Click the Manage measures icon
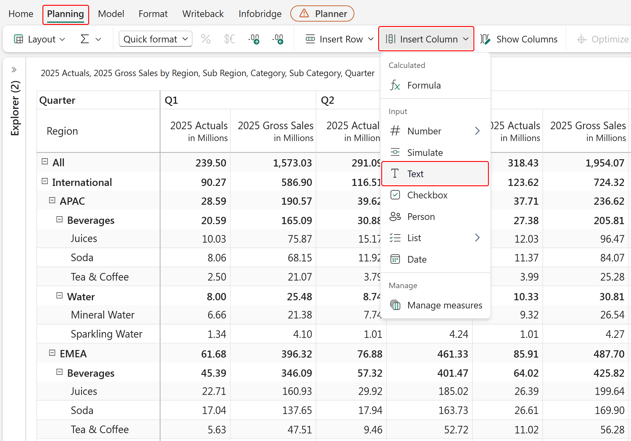 (x=395, y=305)
